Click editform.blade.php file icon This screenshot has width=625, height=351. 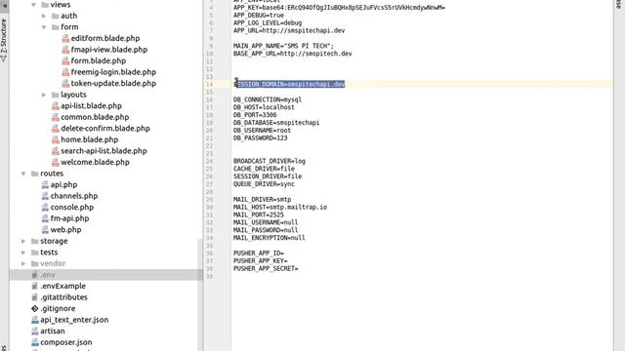click(65, 38)
